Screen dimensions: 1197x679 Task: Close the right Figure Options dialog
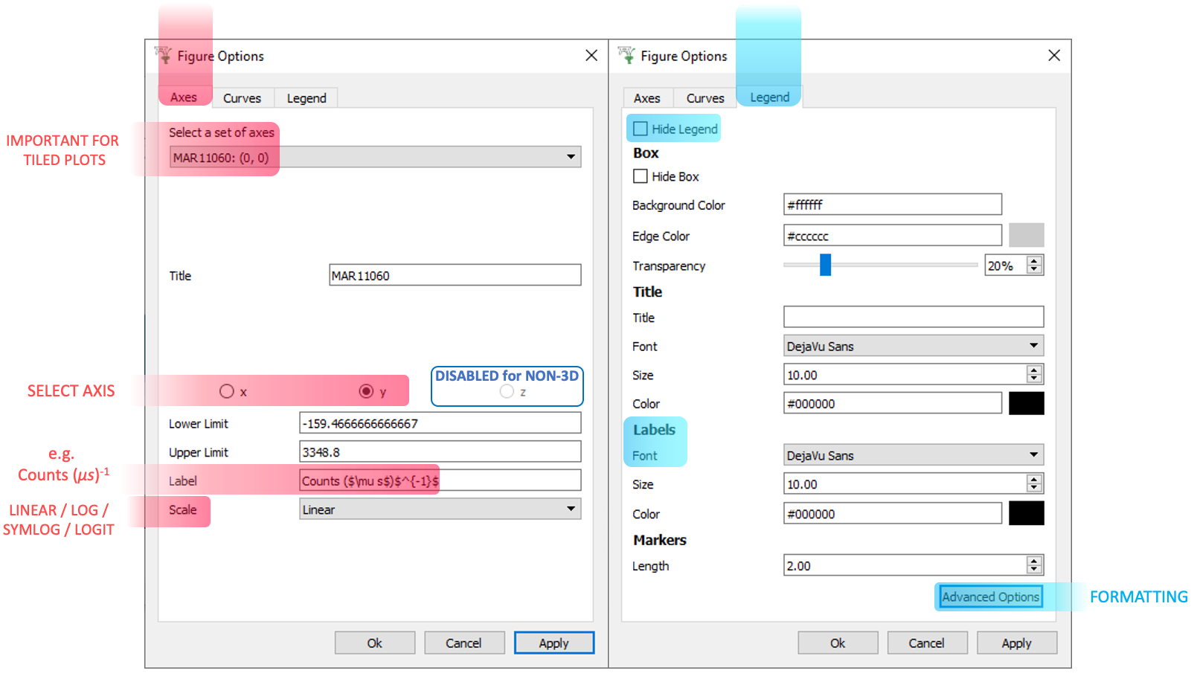point(1053,56)
